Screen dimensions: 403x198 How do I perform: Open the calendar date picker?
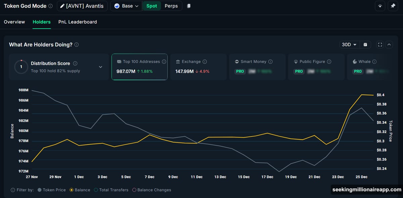pyautogui.click(x=365, y=44)
